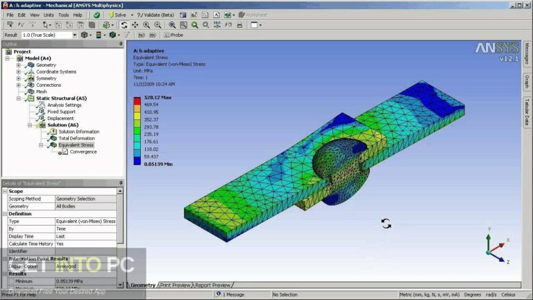Click the dark blue minimum legend band

[137, 162]
